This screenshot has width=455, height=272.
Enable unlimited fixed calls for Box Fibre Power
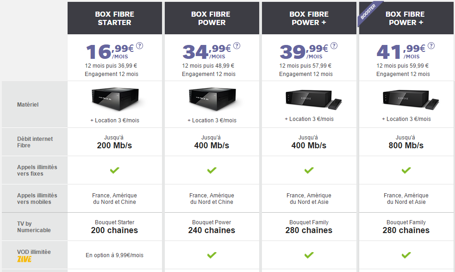(x=212, y=170)
